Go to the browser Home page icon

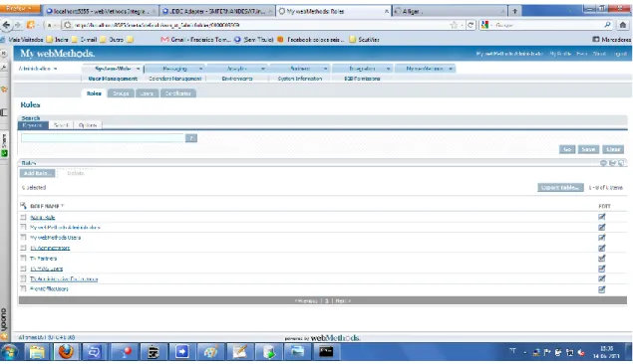click(x=623, y=25)
